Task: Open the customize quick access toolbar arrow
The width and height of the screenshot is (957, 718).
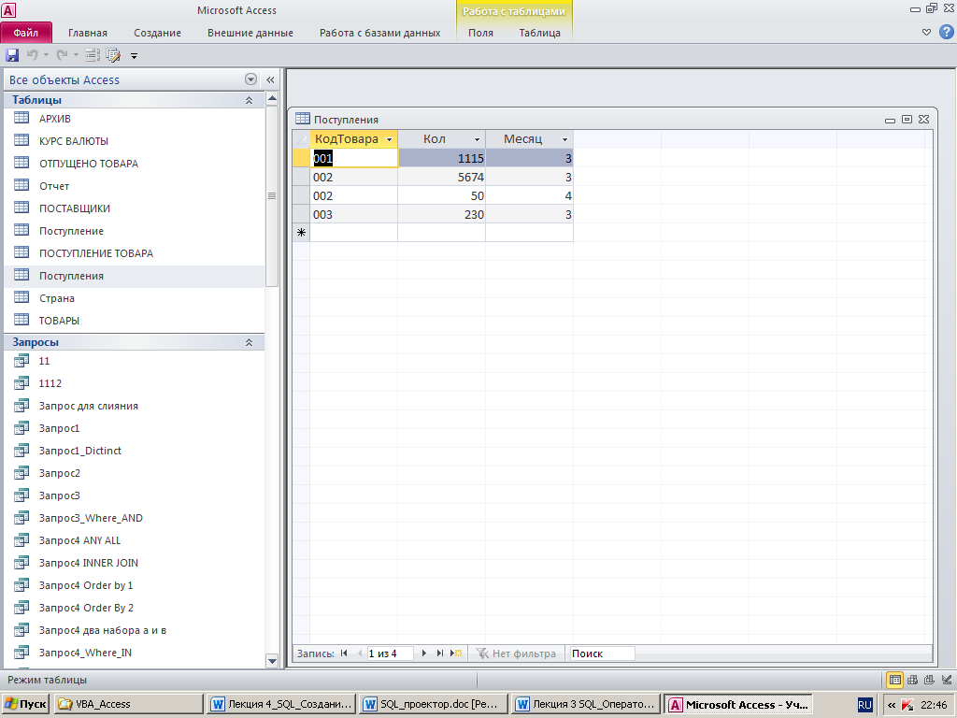Action: tap(134, 55)
